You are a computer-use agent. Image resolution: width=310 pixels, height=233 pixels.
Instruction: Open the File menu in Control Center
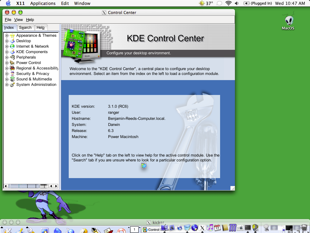pos(8,20)
